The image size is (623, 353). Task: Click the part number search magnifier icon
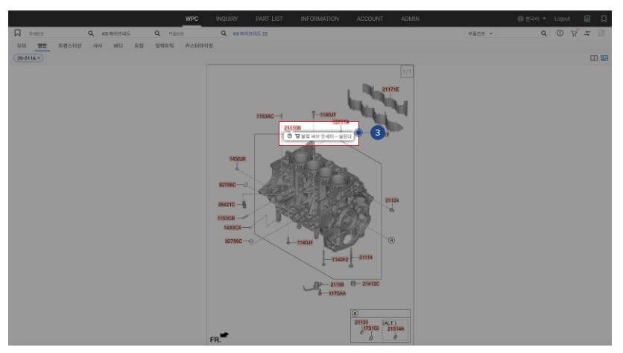pyautogui.click(x=543, y=34)
